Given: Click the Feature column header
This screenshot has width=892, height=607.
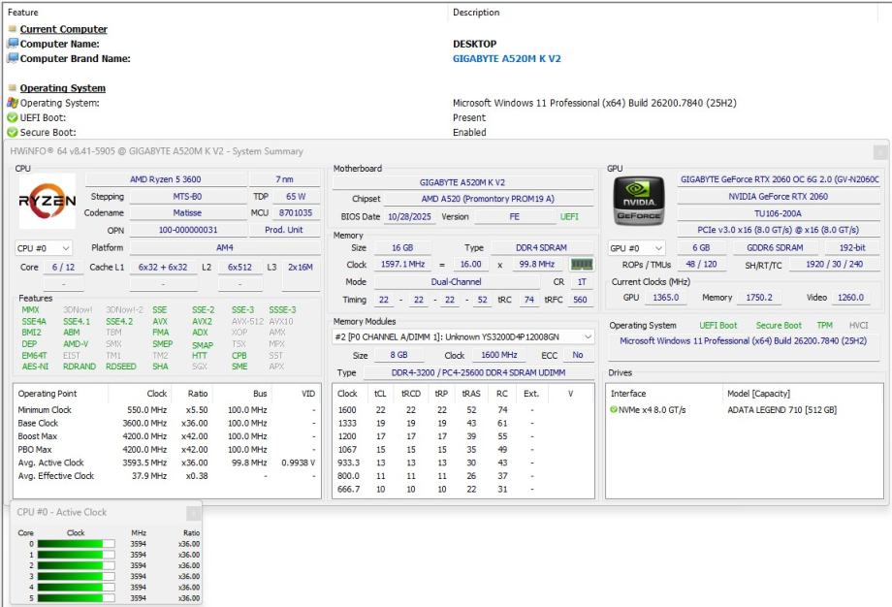Looking at the screenshot, I should [23, 13].
